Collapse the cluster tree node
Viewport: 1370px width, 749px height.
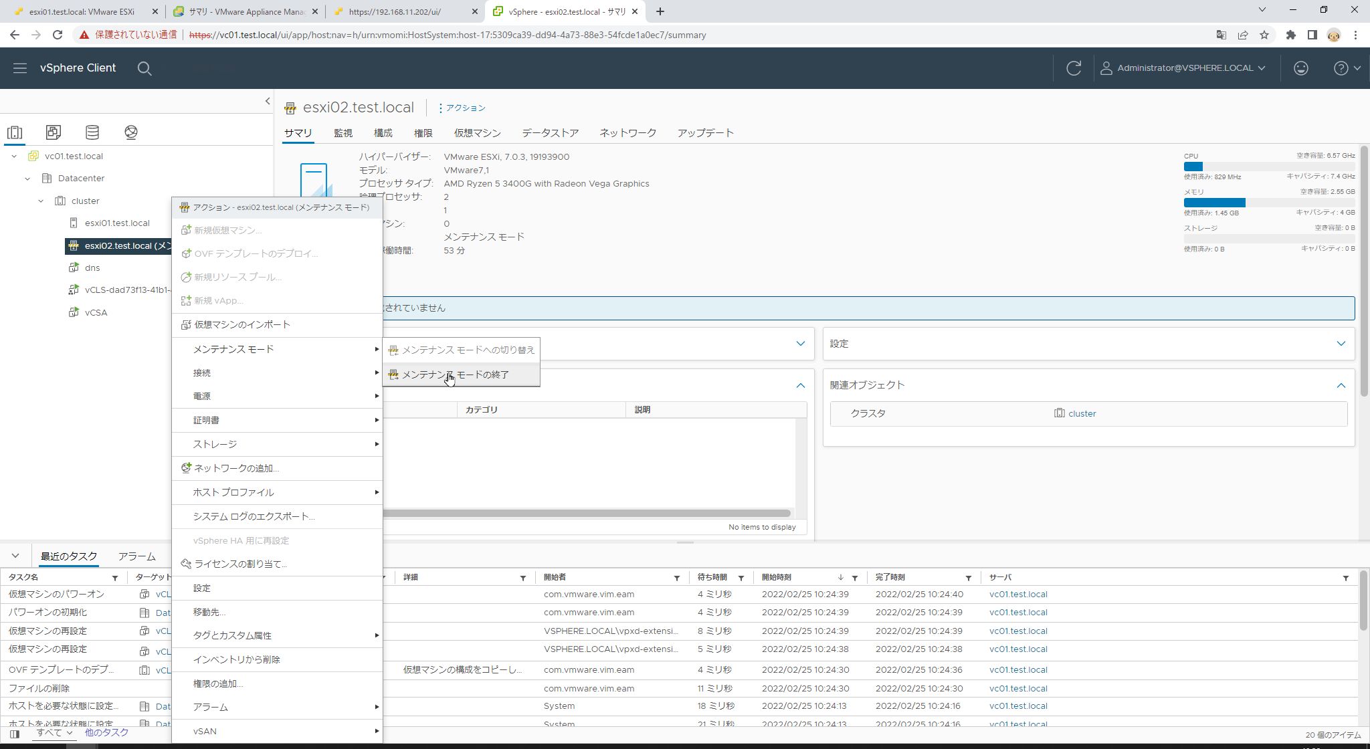tap(41, 201)
